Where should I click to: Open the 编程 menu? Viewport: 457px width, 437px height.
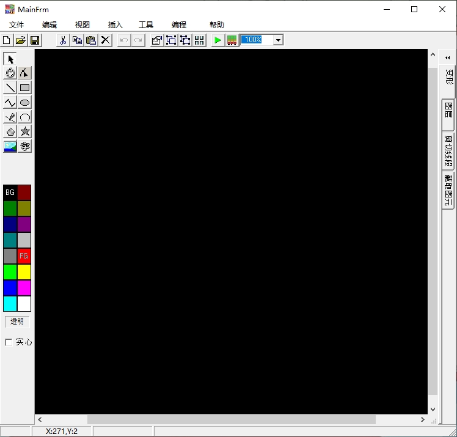point(179,25)
